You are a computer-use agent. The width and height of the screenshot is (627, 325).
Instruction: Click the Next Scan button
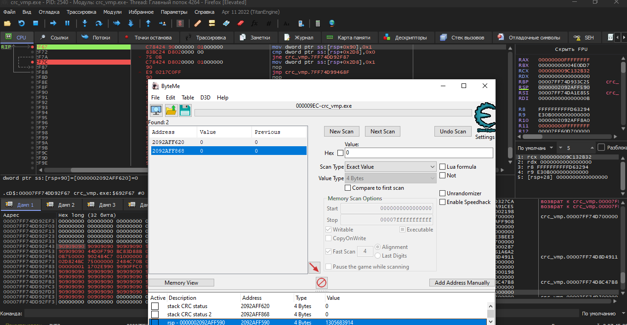[382, 132]
